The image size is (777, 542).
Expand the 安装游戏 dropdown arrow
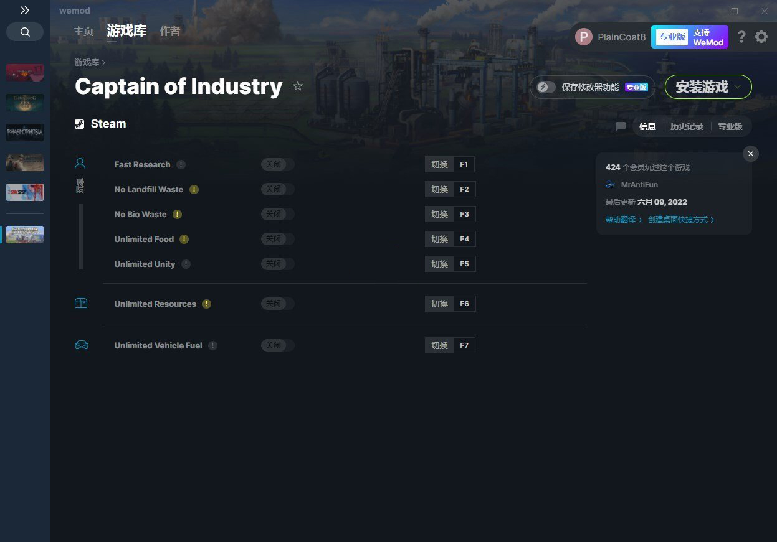738,87
